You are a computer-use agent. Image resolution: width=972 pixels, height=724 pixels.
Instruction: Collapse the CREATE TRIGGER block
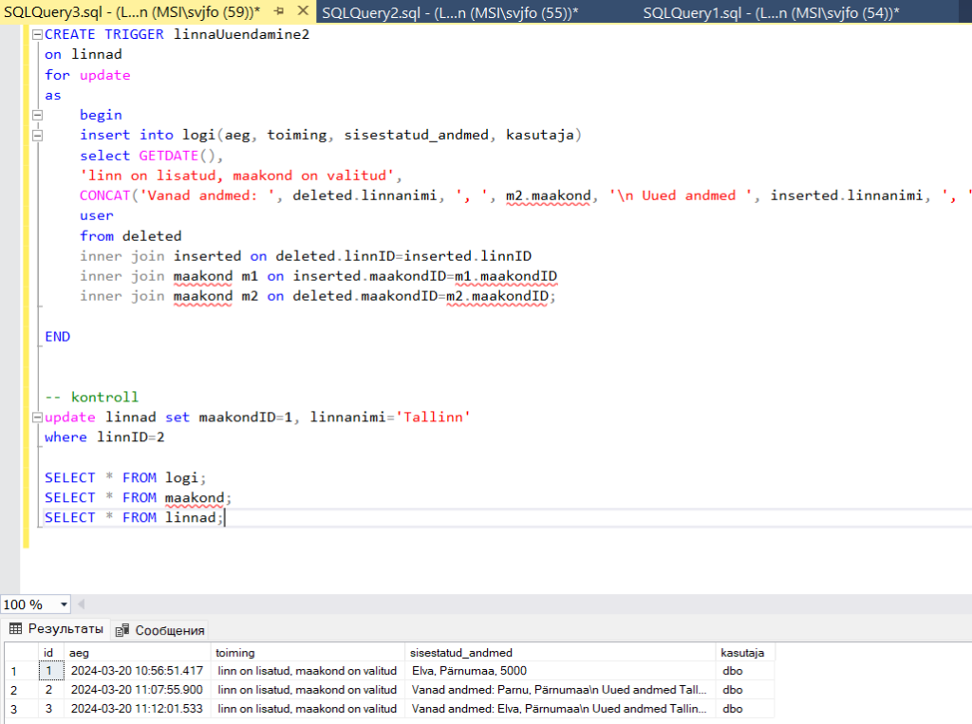click(37, 35)
